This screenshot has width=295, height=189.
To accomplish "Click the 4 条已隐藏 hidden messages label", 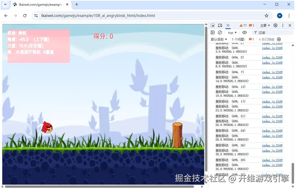I will coord(266,39).
